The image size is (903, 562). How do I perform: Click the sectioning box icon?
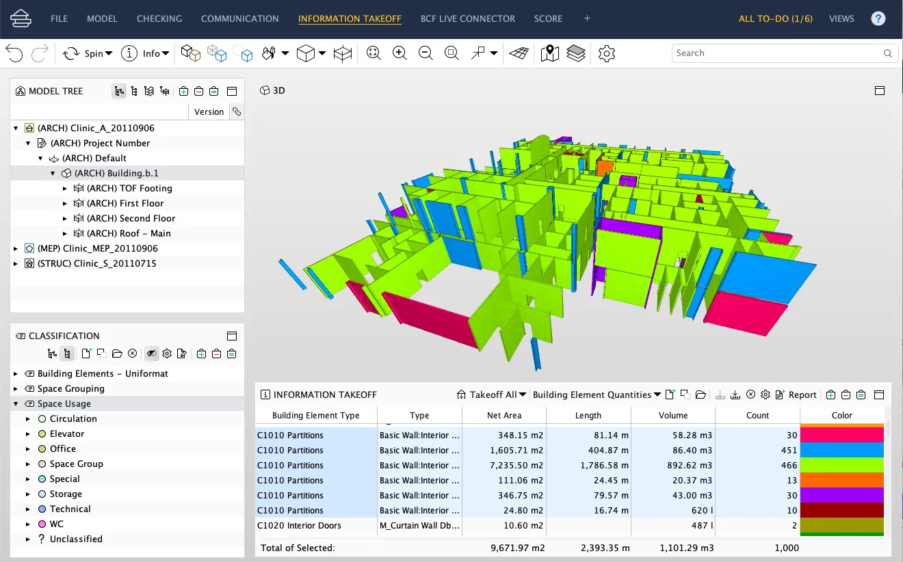[x=343, y=53]
